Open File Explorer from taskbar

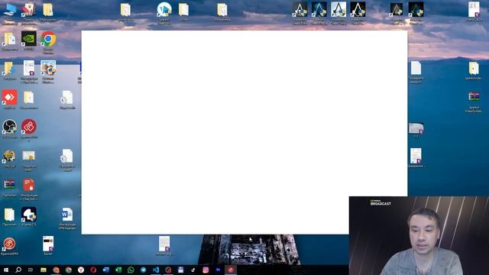tap(44, 270)
